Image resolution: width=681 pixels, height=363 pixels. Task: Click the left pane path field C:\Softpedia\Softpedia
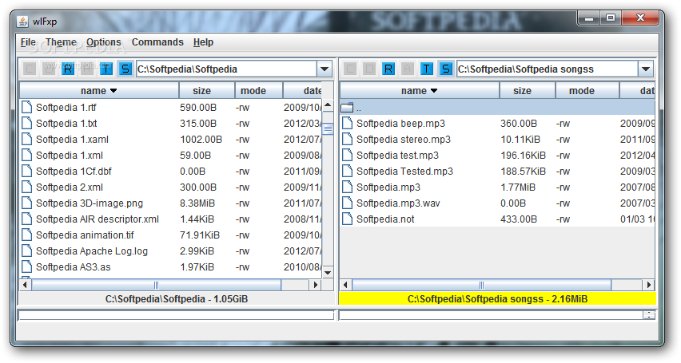point(227,69)
